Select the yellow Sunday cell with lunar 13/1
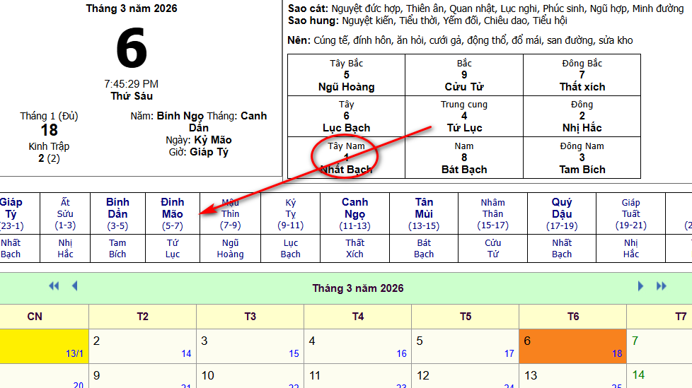Viewport: 692px width, 388px height. 44,346
